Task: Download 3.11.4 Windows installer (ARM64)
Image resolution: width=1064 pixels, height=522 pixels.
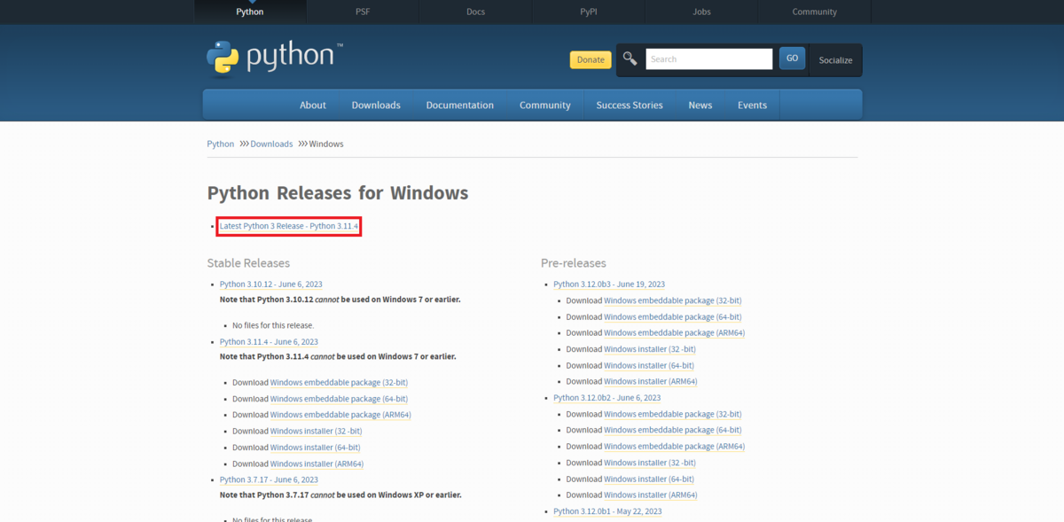Action: tap(317, 464)
